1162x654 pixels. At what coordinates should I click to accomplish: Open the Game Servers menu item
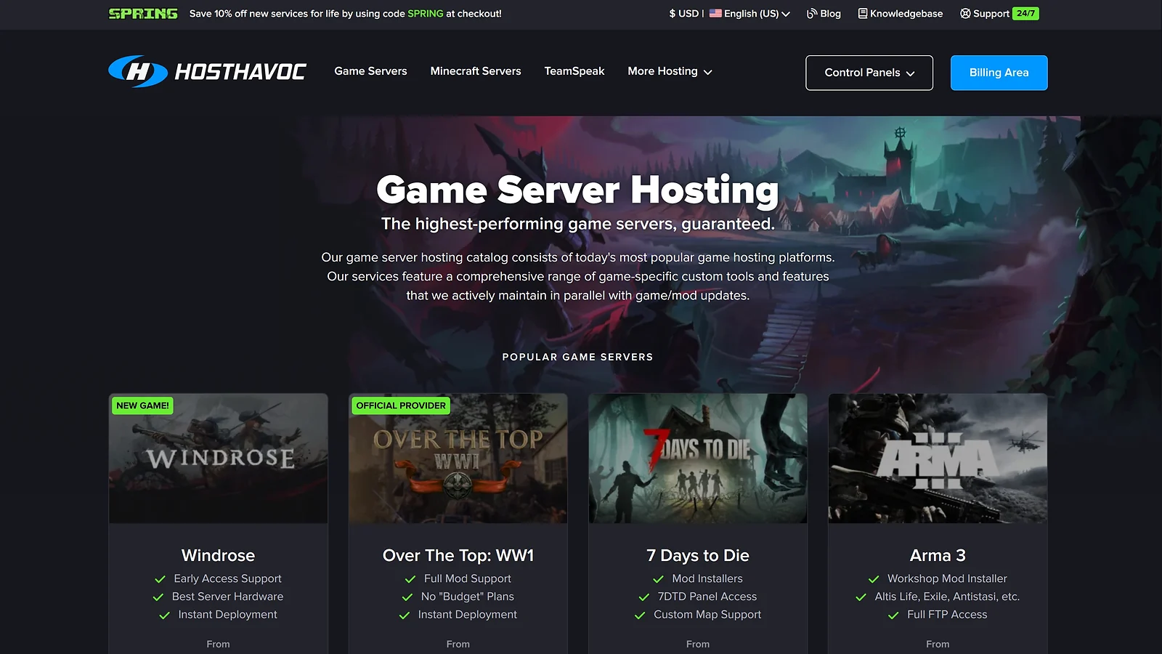pyautogui.click(x=370, y=71)
